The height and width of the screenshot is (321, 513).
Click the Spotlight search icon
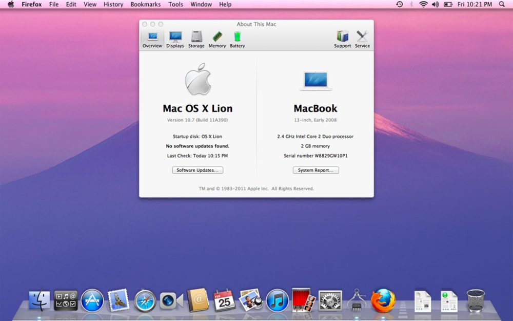pyautogui.click(x=501, y=4)
